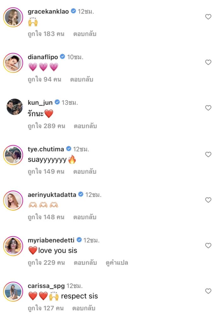Tap heart next to myriabenedetti's comment
224x322 pixels.
coord(208,245)
